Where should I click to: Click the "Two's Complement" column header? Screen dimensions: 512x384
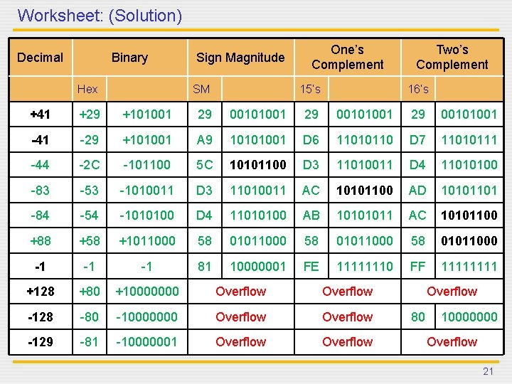coord(452,58)
